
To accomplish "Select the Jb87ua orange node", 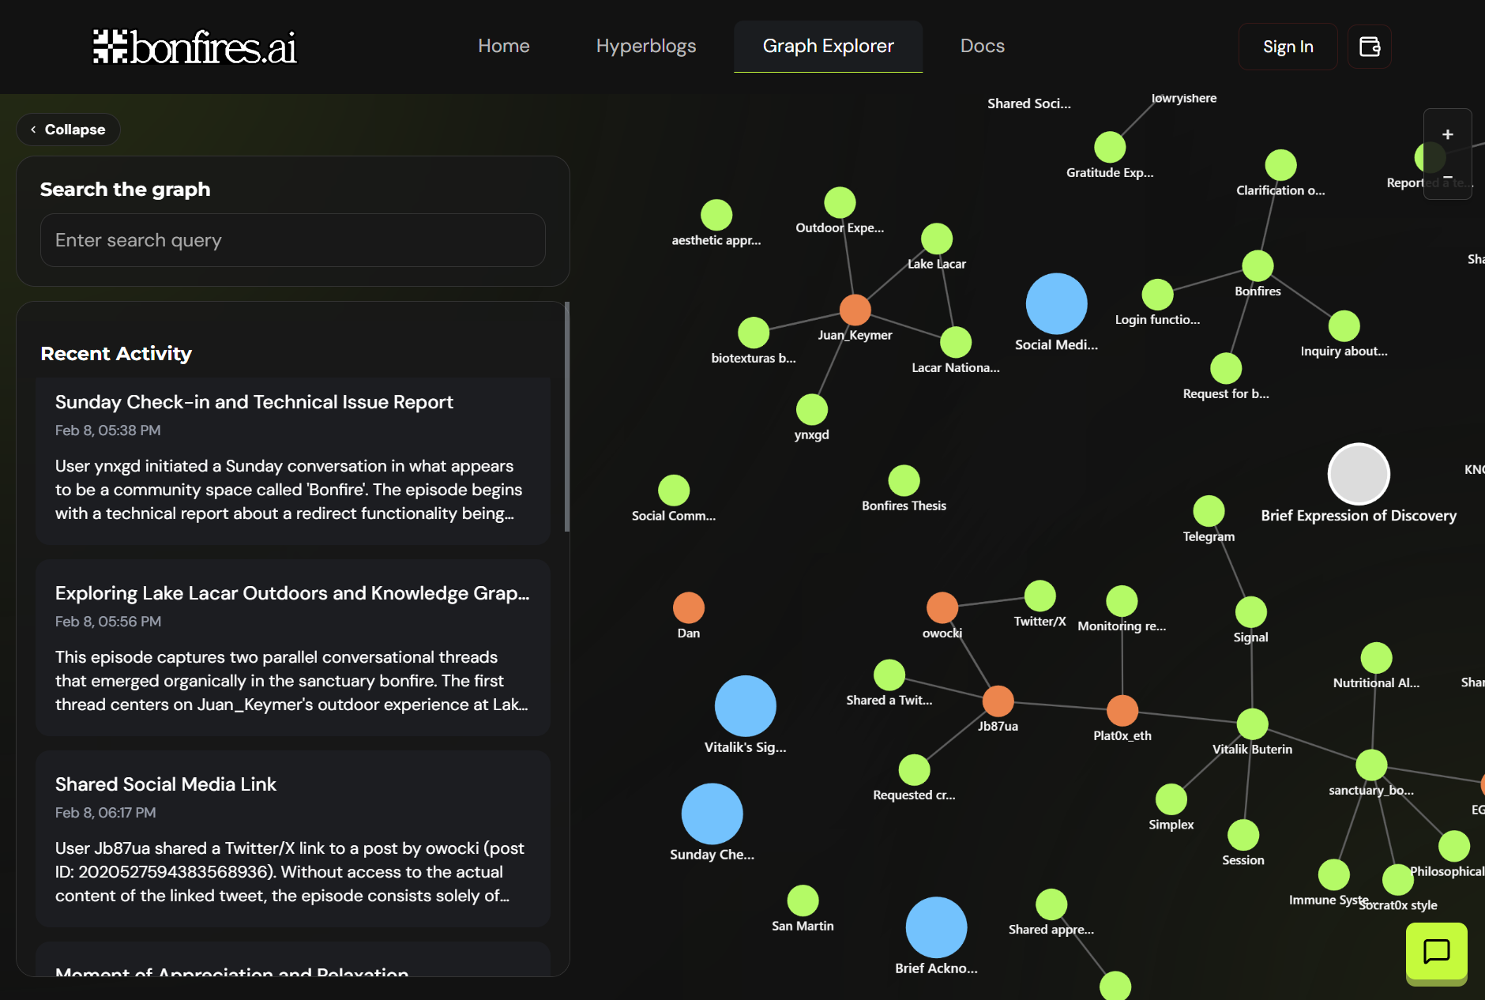I will pyautogui.click(x=998, y=701).
